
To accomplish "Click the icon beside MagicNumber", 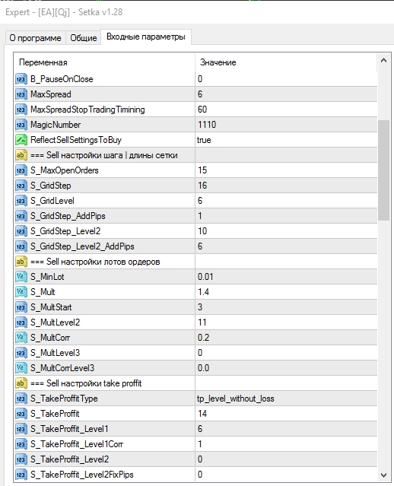I will coord(21,125).
